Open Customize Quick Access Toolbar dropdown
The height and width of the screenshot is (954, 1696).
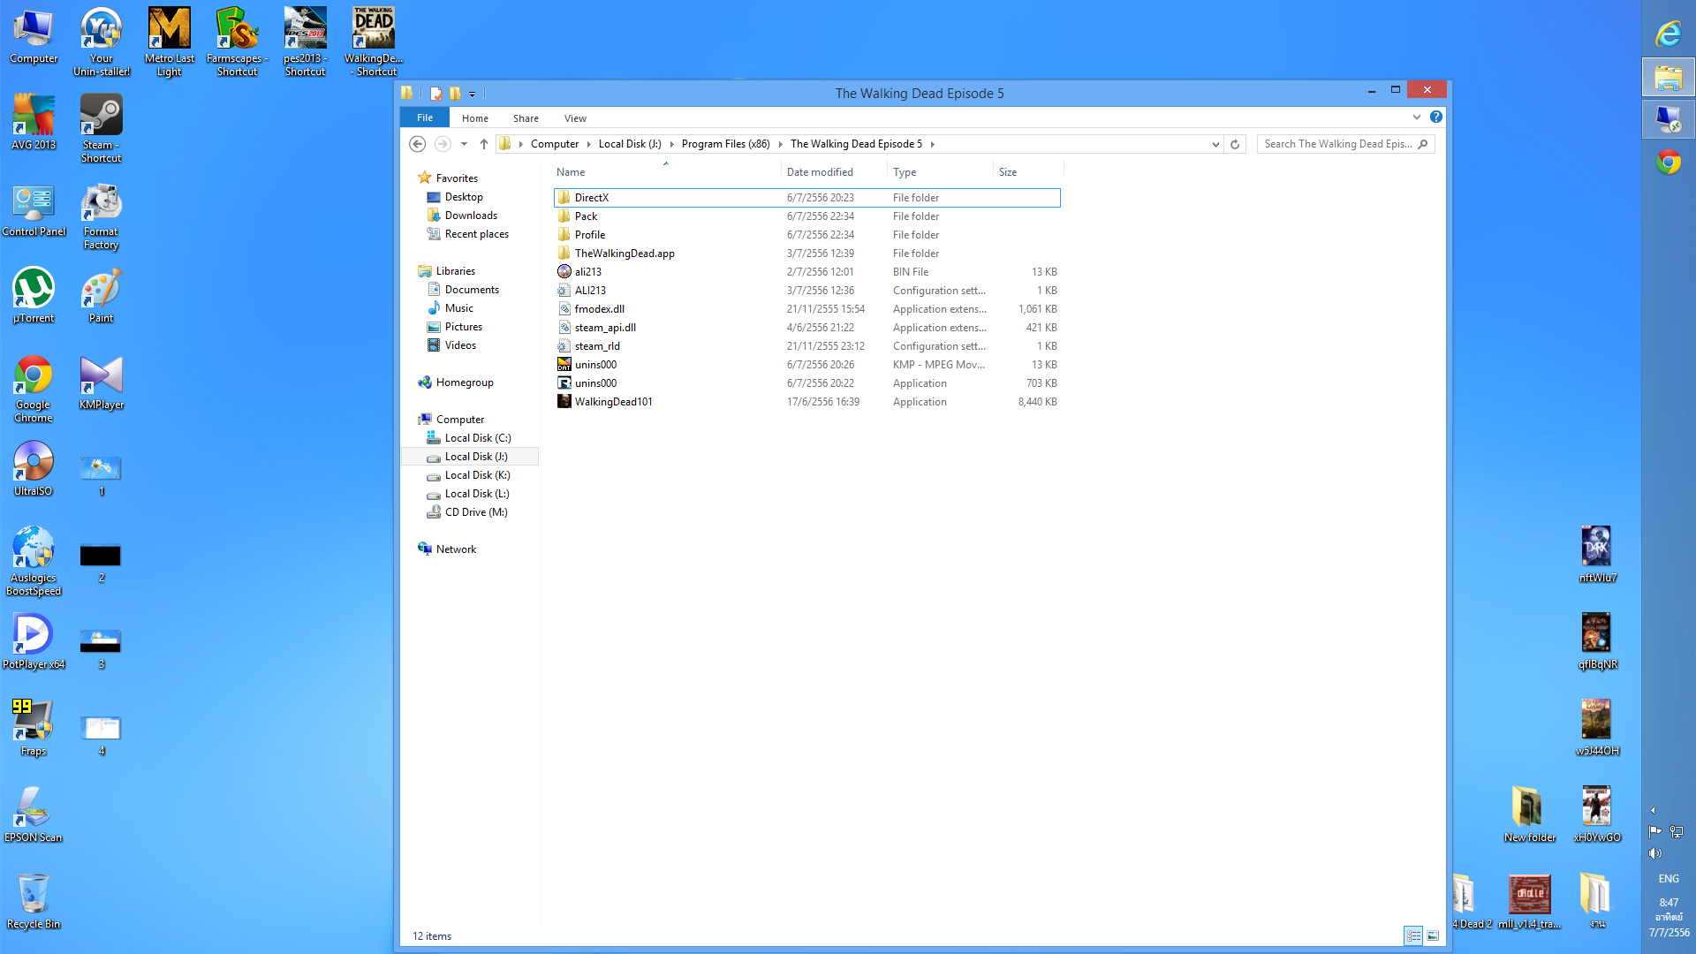(x=473, y=94)
